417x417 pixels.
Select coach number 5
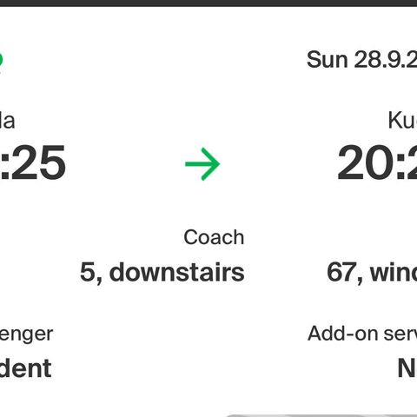click(x=88, y=272)
